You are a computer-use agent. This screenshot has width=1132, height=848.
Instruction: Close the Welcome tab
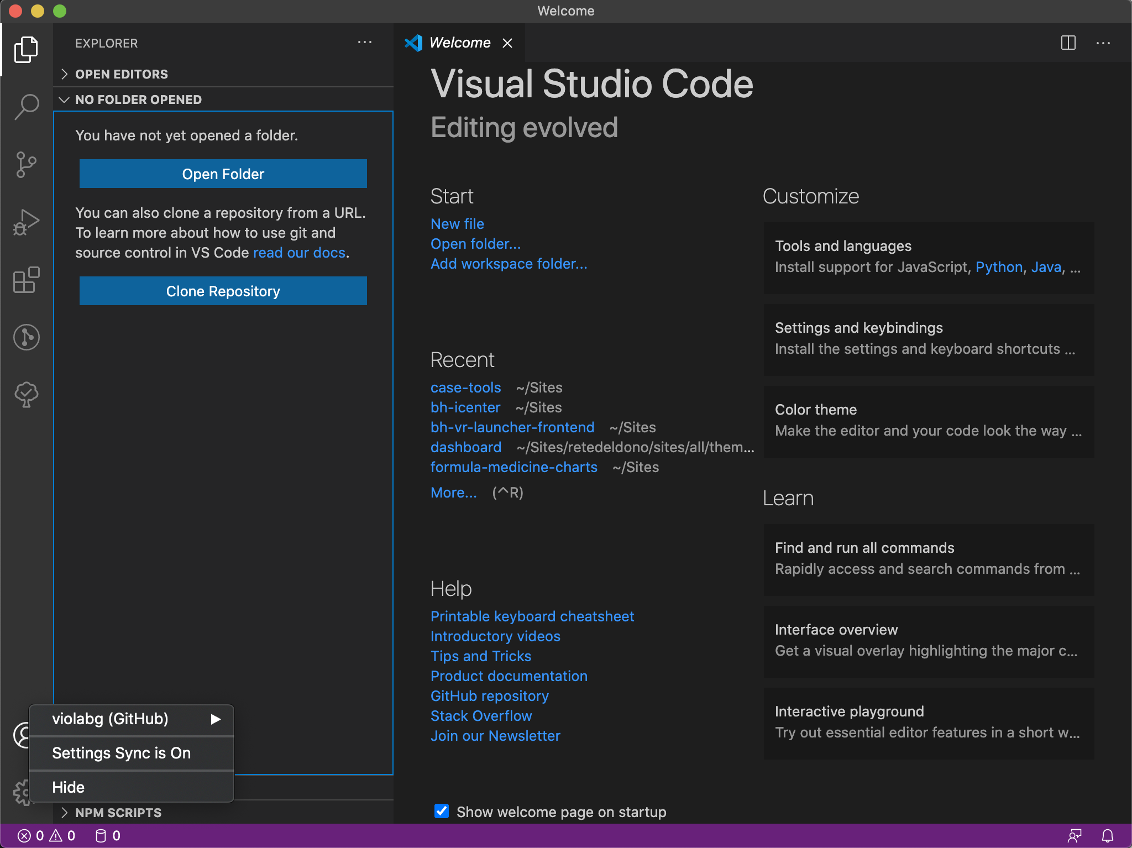coord(507,43)
